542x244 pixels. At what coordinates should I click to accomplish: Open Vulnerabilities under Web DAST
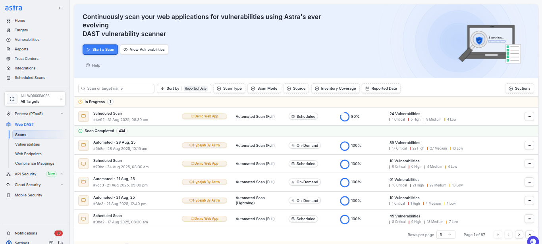[27, 144]
